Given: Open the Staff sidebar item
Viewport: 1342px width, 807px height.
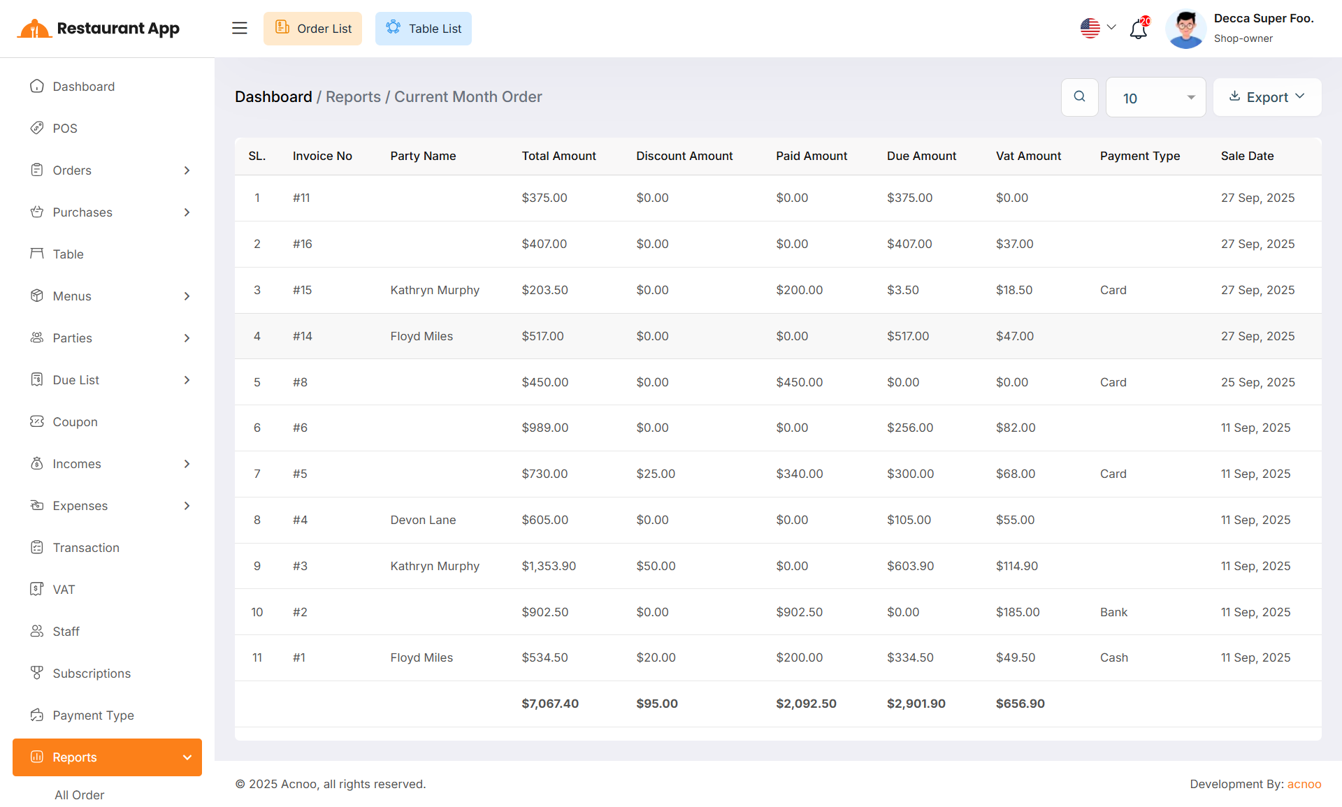Looking at the screenshot, I should click(x=66, y=632).
